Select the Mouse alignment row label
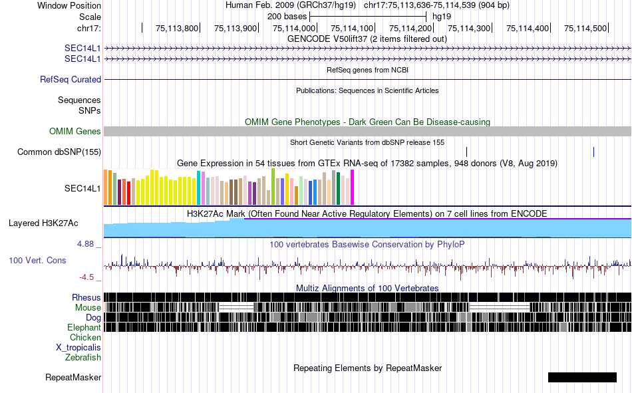 pyautogui.click(x=88, y=307)
